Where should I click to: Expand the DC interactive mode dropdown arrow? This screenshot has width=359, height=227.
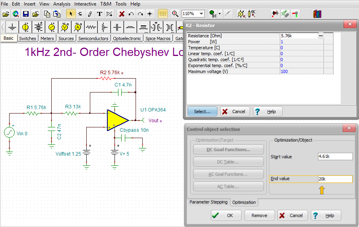(x=220, y=14)
